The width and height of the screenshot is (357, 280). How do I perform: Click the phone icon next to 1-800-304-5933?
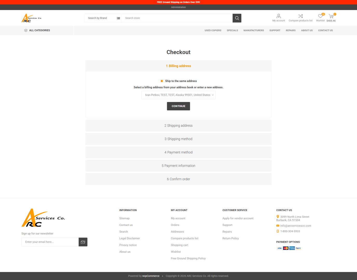278,231
